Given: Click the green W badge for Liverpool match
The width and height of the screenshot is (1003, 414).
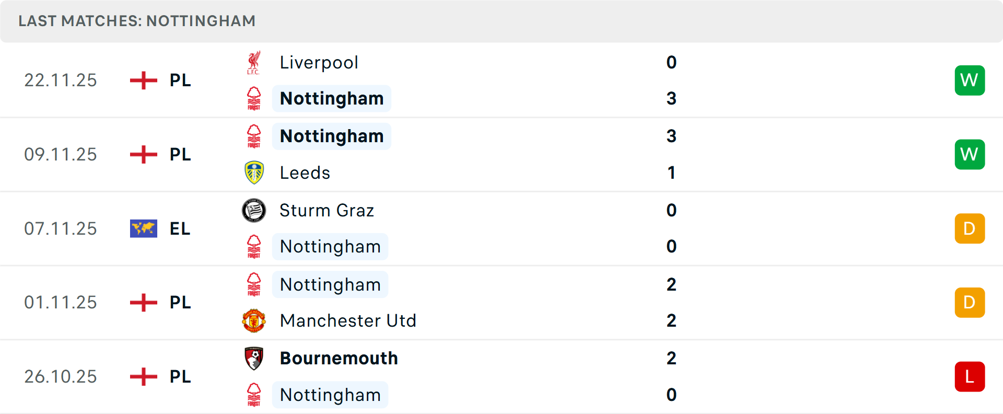Looking at the screenshot, I should (970, 80).
